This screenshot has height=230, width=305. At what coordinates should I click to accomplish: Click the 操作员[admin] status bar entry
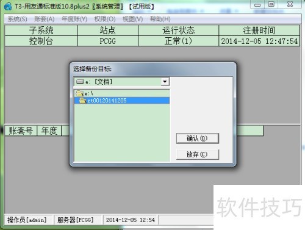tap(28, 220)
